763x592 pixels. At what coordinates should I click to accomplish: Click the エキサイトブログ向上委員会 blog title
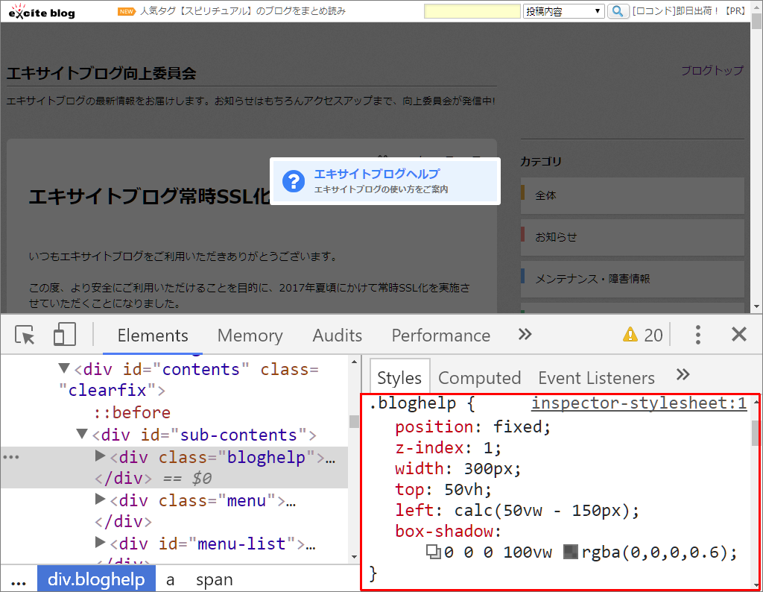pos(101,74)
